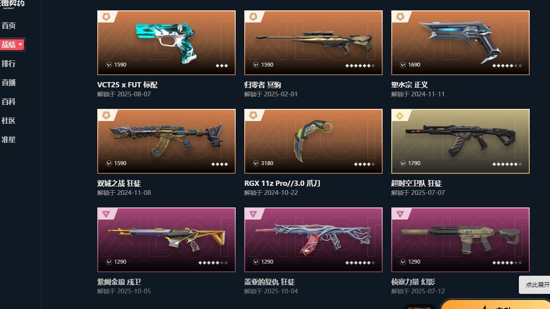Screen dimensions: 550x309
Task: Click tier badge icon on 归零者 冥驹 card
Action: point(253,17)
